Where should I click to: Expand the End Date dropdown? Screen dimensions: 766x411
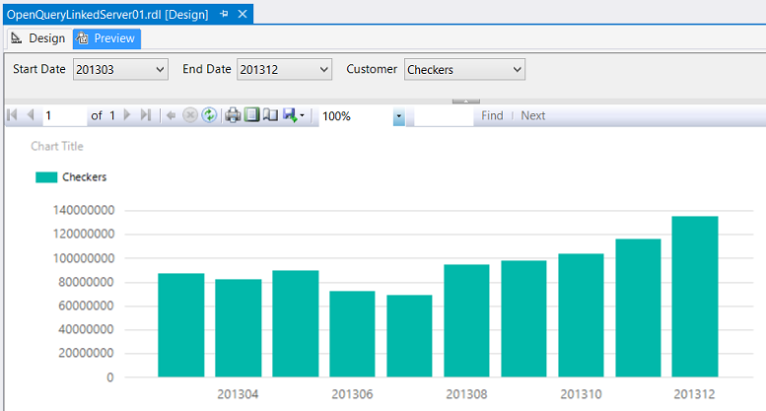[x=324, y=70]
